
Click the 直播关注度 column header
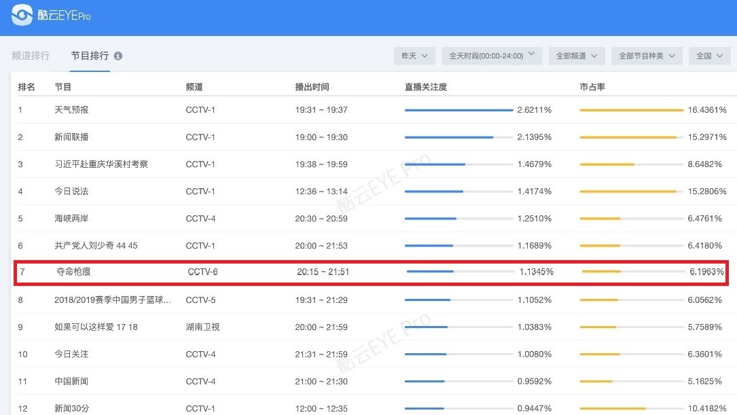pyautogui.click(x=426, y=87)
